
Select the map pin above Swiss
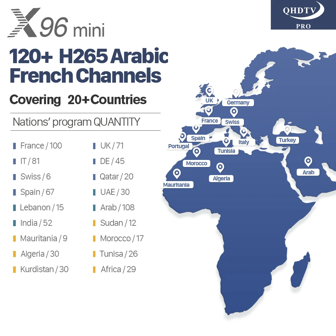[234, 112]
